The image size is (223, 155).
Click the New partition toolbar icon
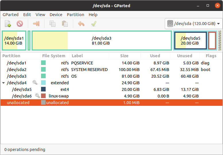point(8,24)
